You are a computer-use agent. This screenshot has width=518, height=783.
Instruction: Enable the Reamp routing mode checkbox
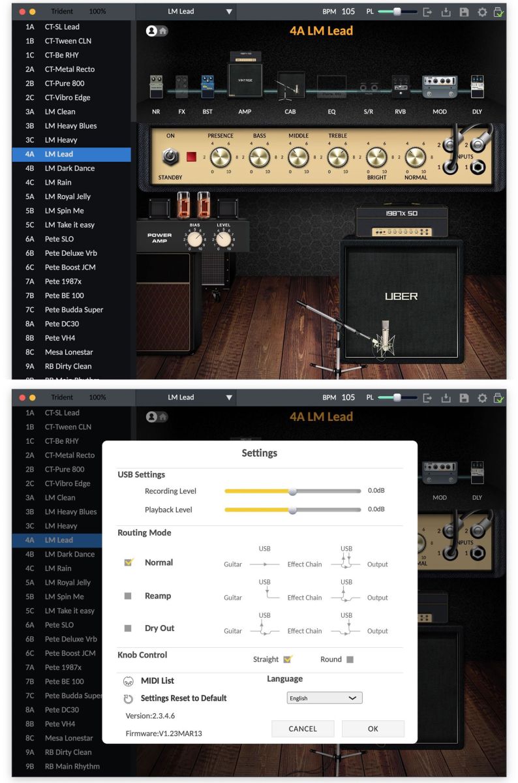129,596
